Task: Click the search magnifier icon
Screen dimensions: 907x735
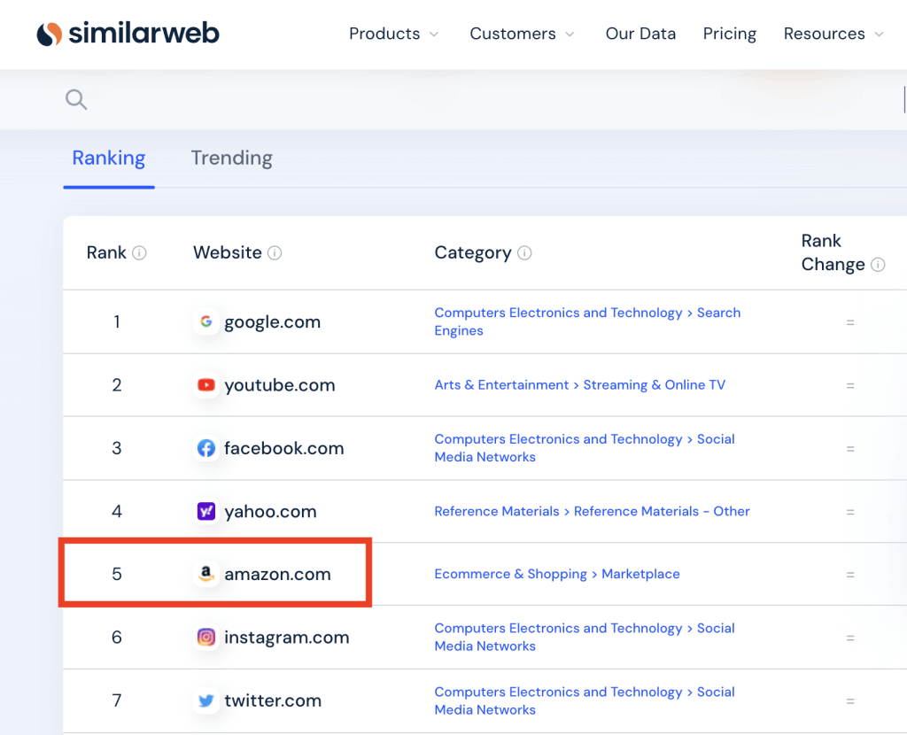Action: [x=76, y=99]
